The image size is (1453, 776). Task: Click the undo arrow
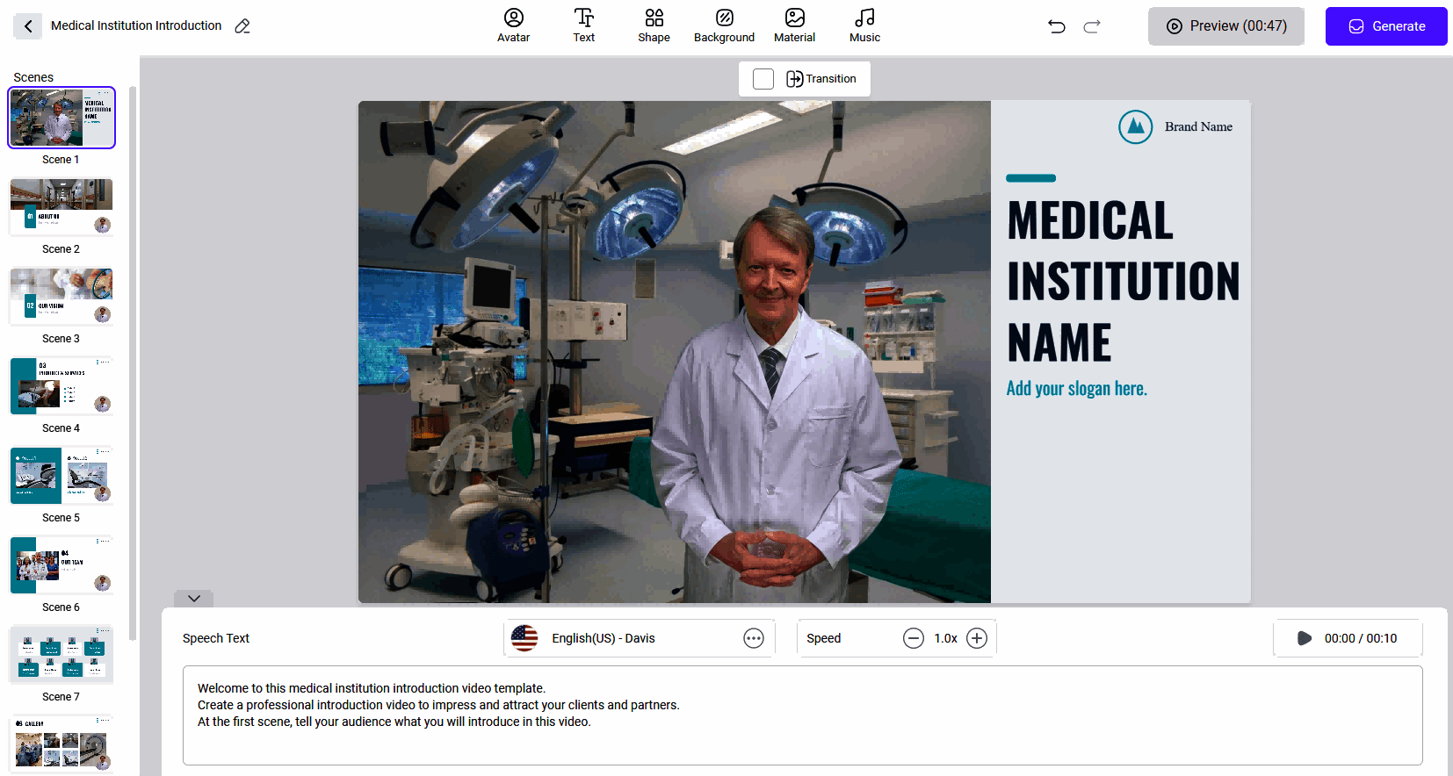click(1057, 26)
